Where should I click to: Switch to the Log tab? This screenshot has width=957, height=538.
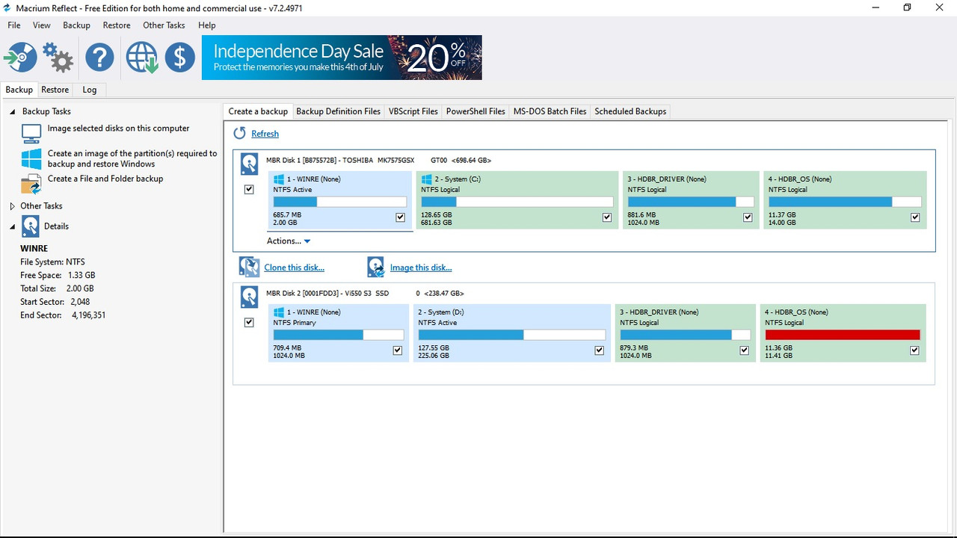(x=90, y=90)
